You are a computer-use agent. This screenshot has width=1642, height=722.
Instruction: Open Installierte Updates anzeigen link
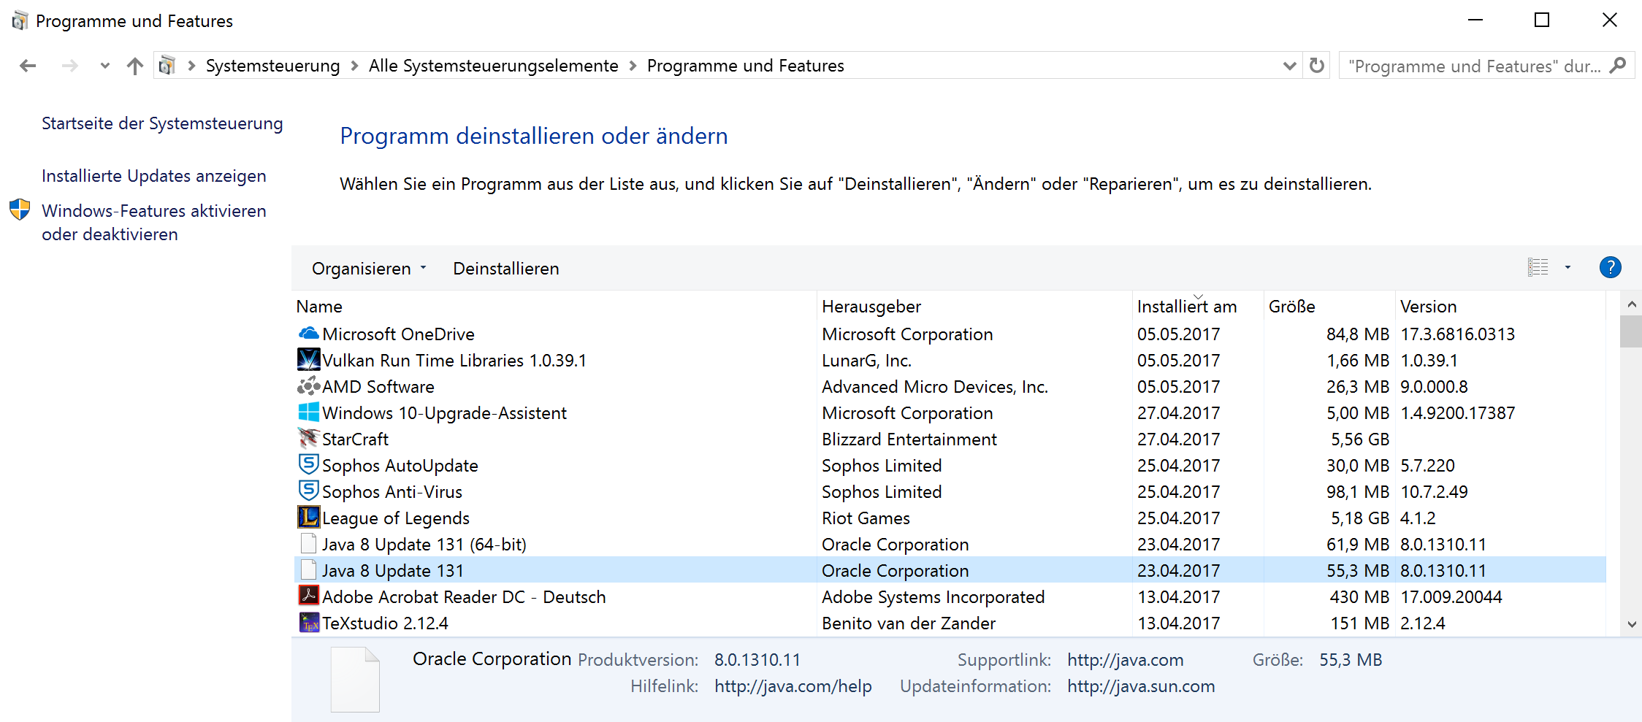(153, 176)
